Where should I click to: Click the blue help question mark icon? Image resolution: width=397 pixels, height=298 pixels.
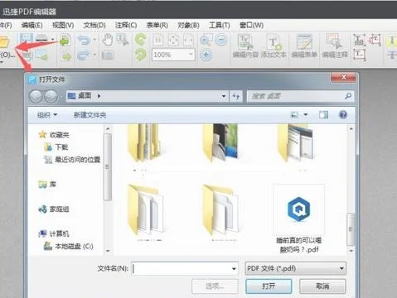click(343, 114)
